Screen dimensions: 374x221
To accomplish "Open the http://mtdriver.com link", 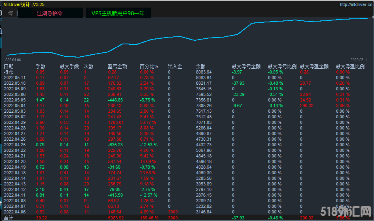I will pos(354,4).
